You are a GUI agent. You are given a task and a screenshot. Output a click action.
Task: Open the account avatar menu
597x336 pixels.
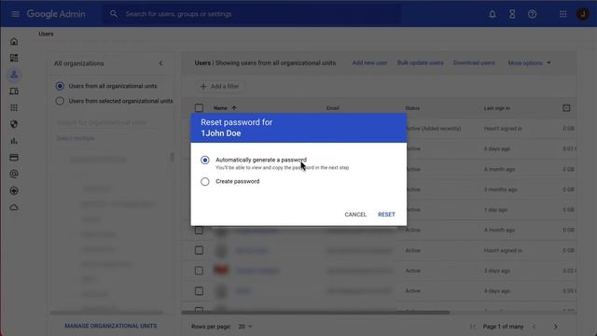click(x=582, y=14)
